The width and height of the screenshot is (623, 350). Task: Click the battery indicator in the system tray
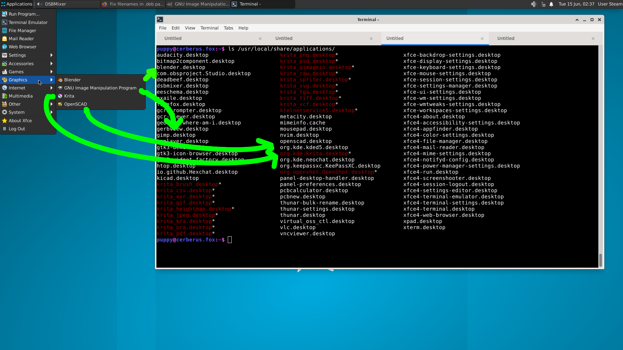click(x=543, y=4)
